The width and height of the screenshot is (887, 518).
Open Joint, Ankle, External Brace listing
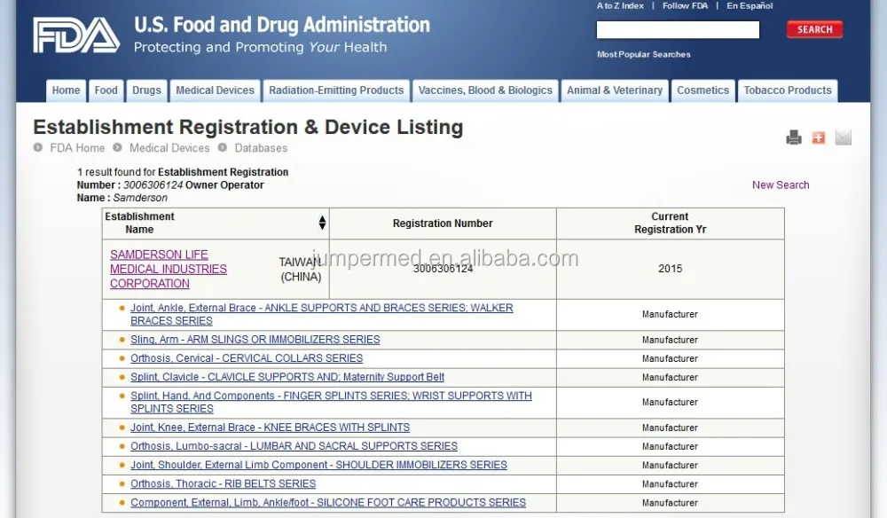coord(322,314)
